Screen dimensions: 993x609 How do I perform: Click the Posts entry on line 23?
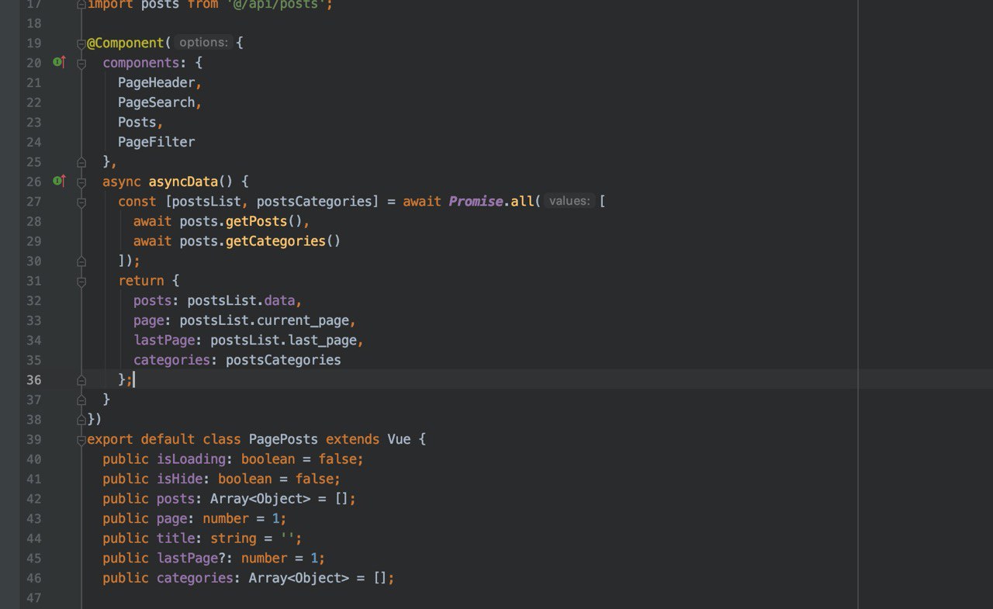[137, 122]
